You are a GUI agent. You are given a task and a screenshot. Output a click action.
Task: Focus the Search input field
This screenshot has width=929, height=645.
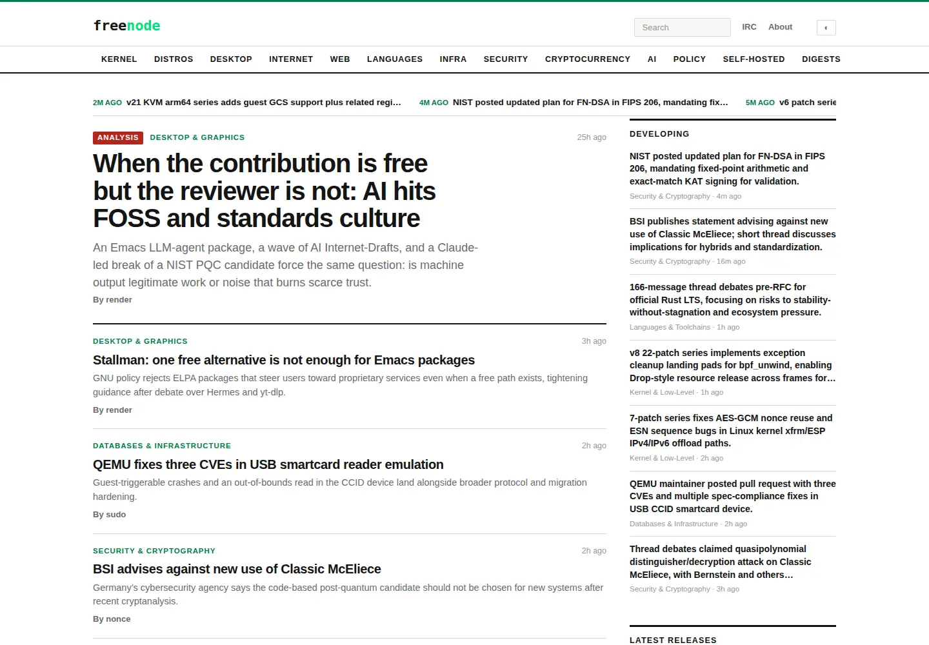[x=683, y=27]
